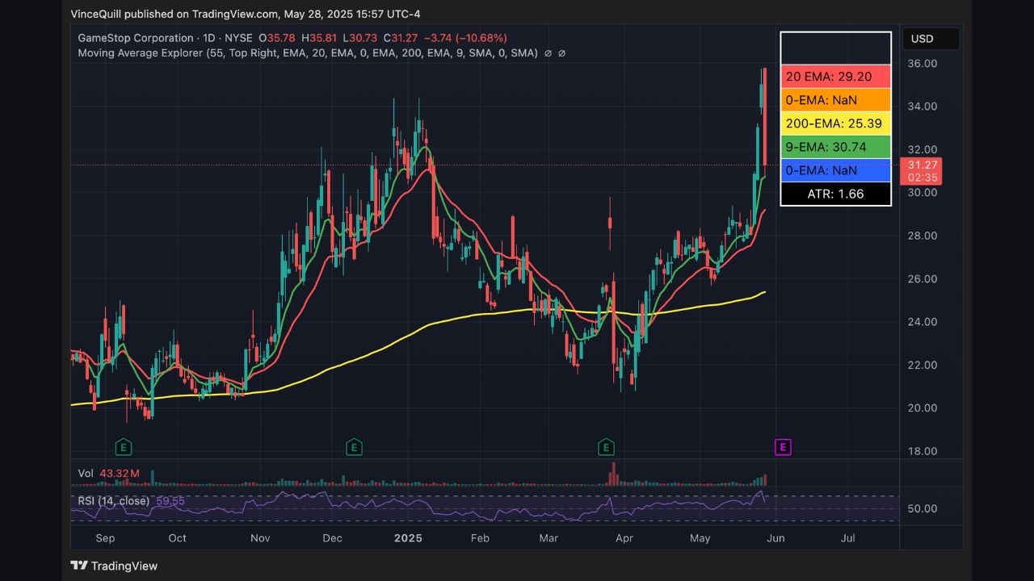Click the May label on time axis
The image size is (1034, 581).
pyautogui.click(x=700, y=538)
